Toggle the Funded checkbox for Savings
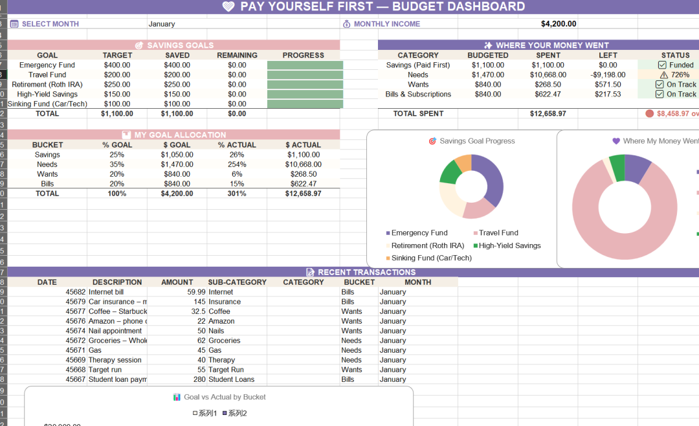The image size is (699, 426). (x=662, y=65)
